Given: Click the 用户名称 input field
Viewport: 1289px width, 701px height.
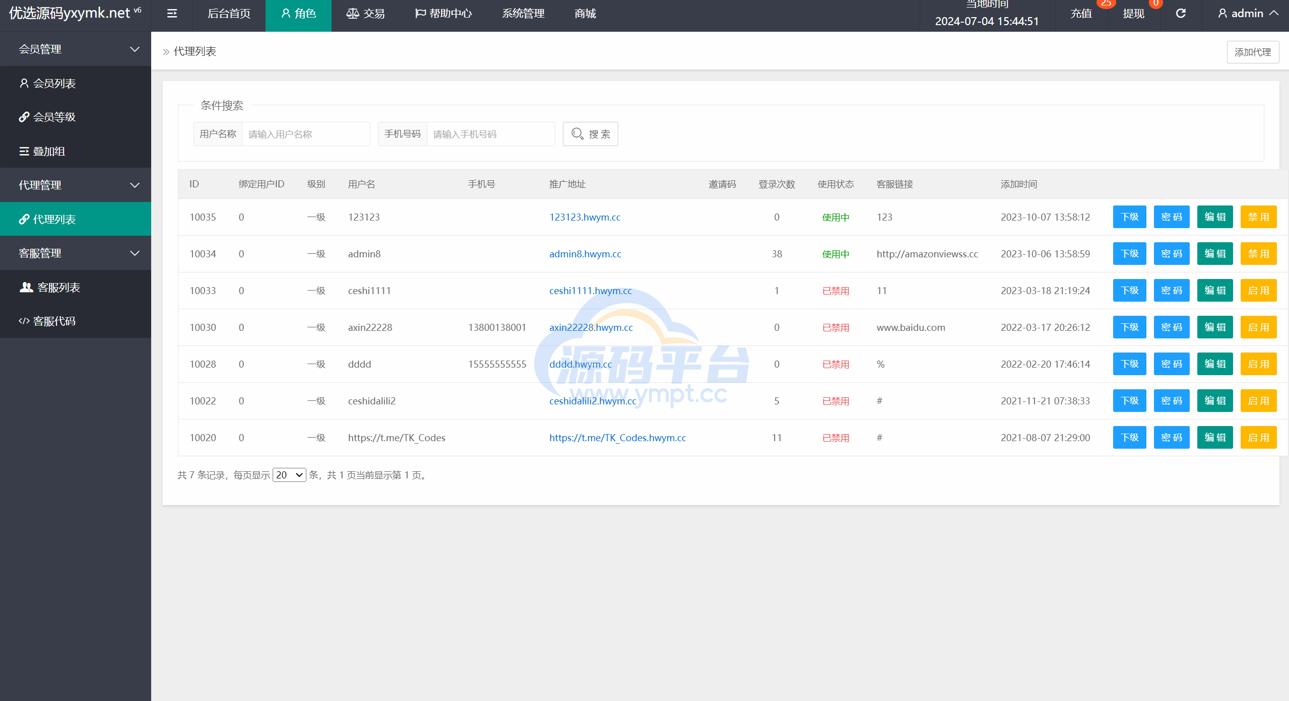Looking at the screenshot, I should click(x=306, y=134).
